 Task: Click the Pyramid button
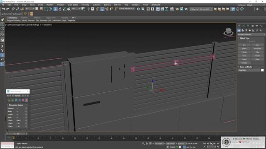click(257, 56)
